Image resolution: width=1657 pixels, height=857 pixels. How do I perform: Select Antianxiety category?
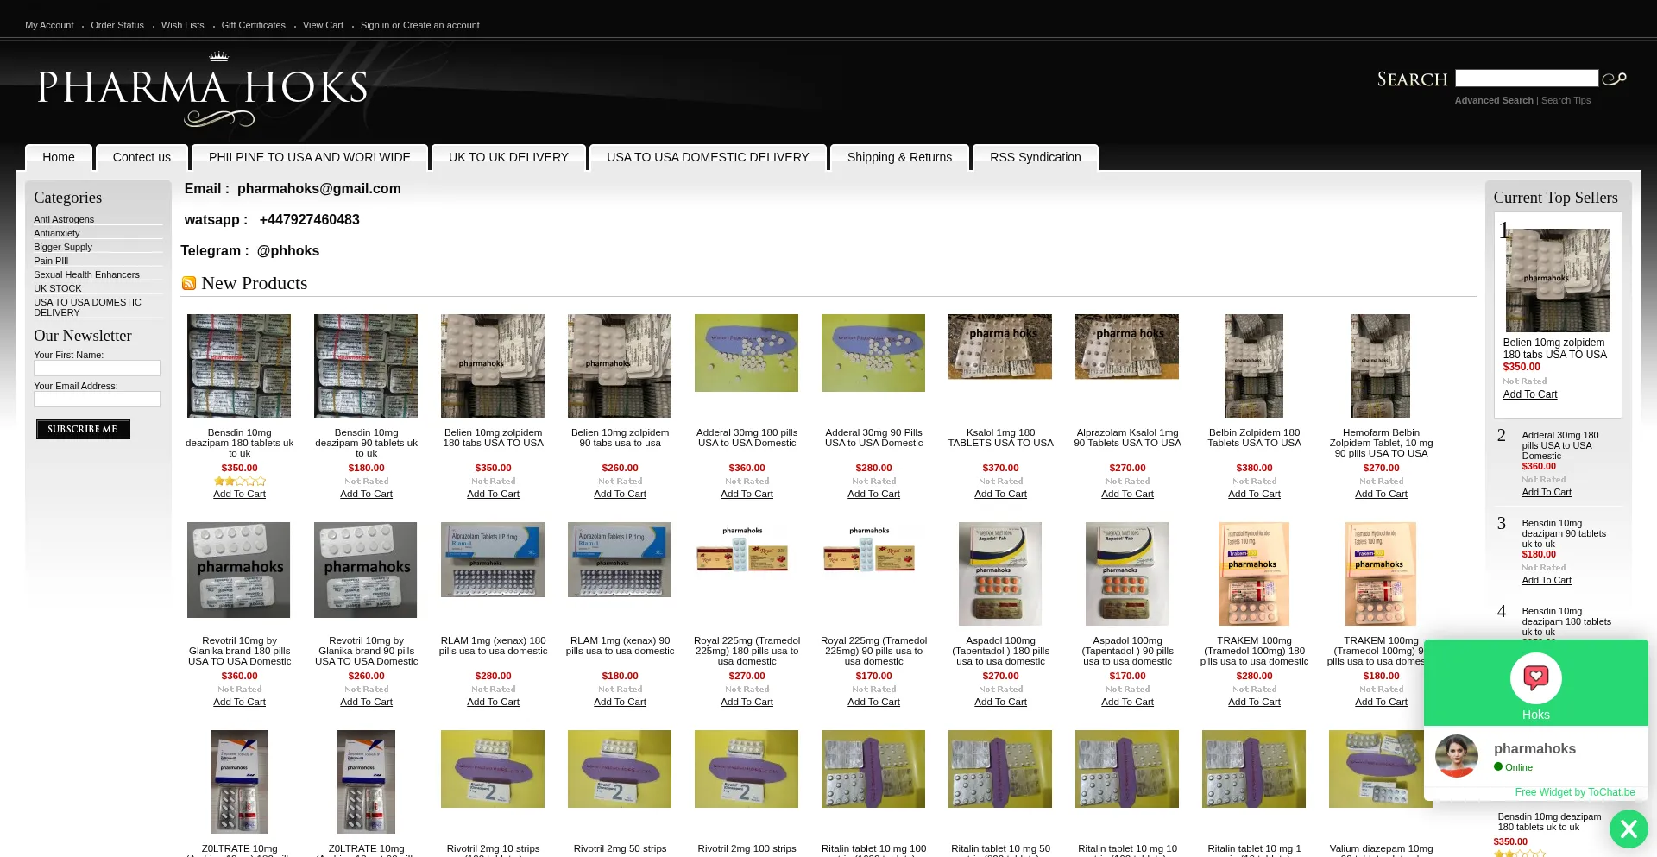pos(57,233)
